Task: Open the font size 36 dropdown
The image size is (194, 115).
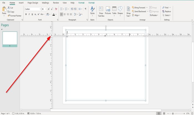Action: pos(46,9)
